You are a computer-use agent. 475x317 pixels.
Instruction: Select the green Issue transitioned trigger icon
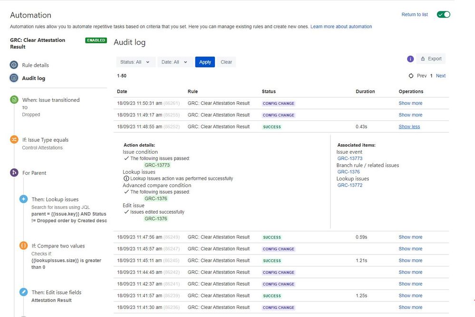click(x=14, y=99)
